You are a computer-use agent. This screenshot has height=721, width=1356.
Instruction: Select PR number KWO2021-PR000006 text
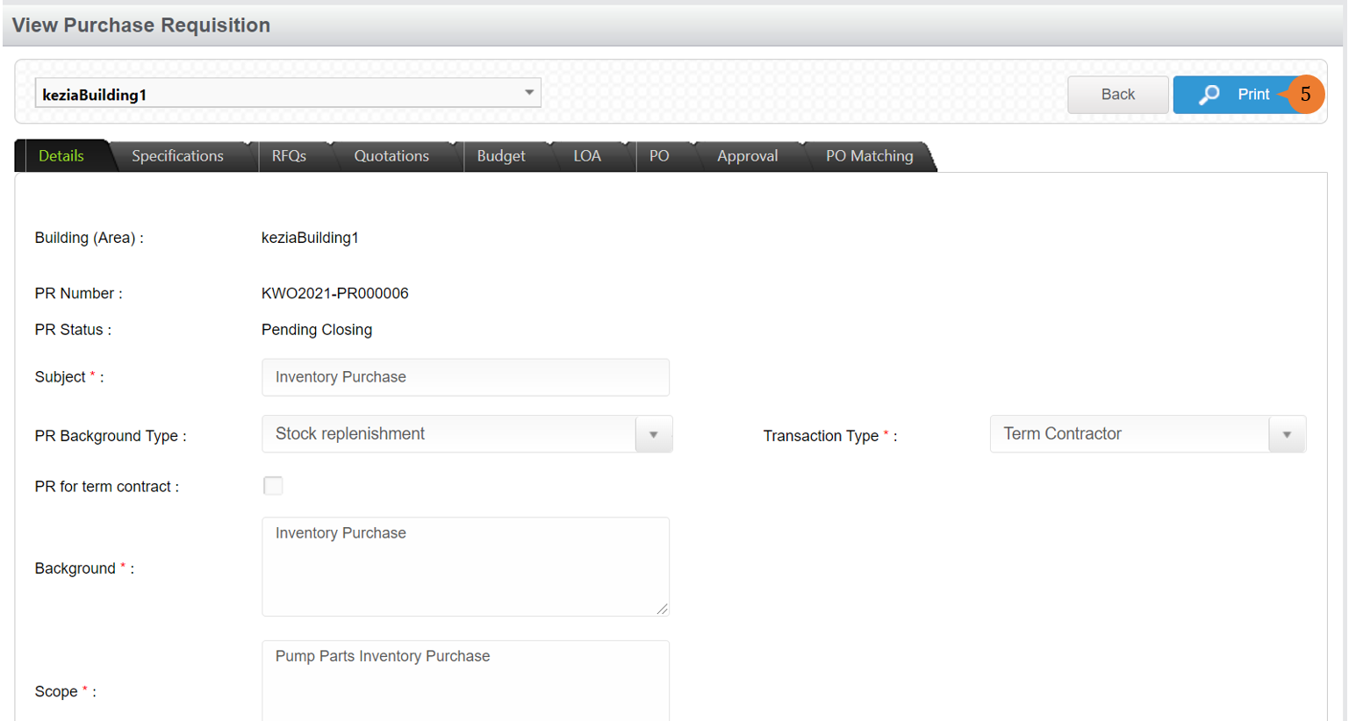(334, 293)
